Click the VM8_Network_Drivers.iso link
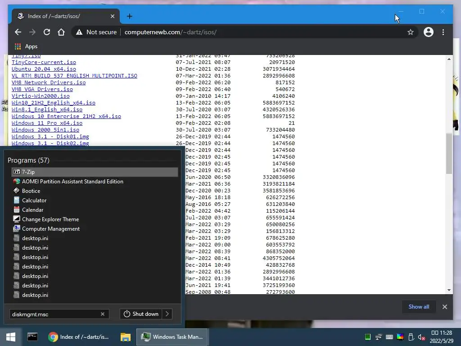This screenshot has width=461, height=346. click(x=49, y=82)
